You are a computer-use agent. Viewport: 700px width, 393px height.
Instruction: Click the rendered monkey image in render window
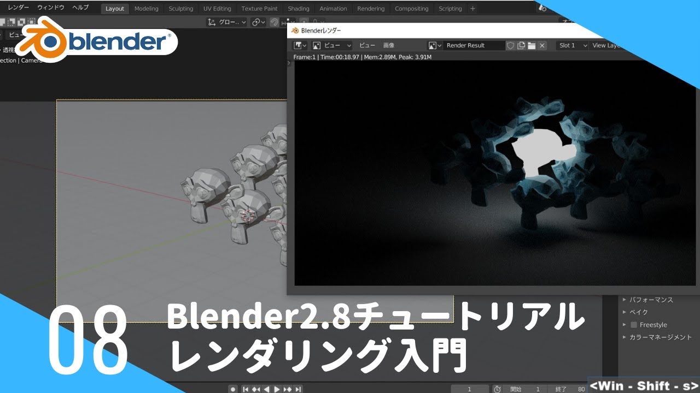click(x=497, y=172)
